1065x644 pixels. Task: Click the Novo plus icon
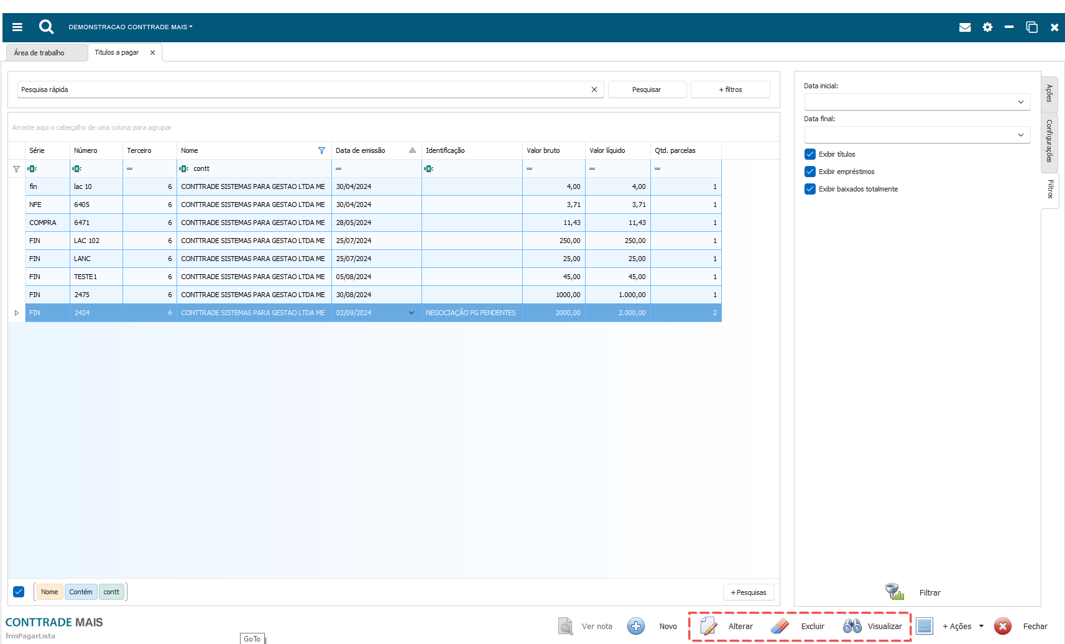tap(635, 626)
